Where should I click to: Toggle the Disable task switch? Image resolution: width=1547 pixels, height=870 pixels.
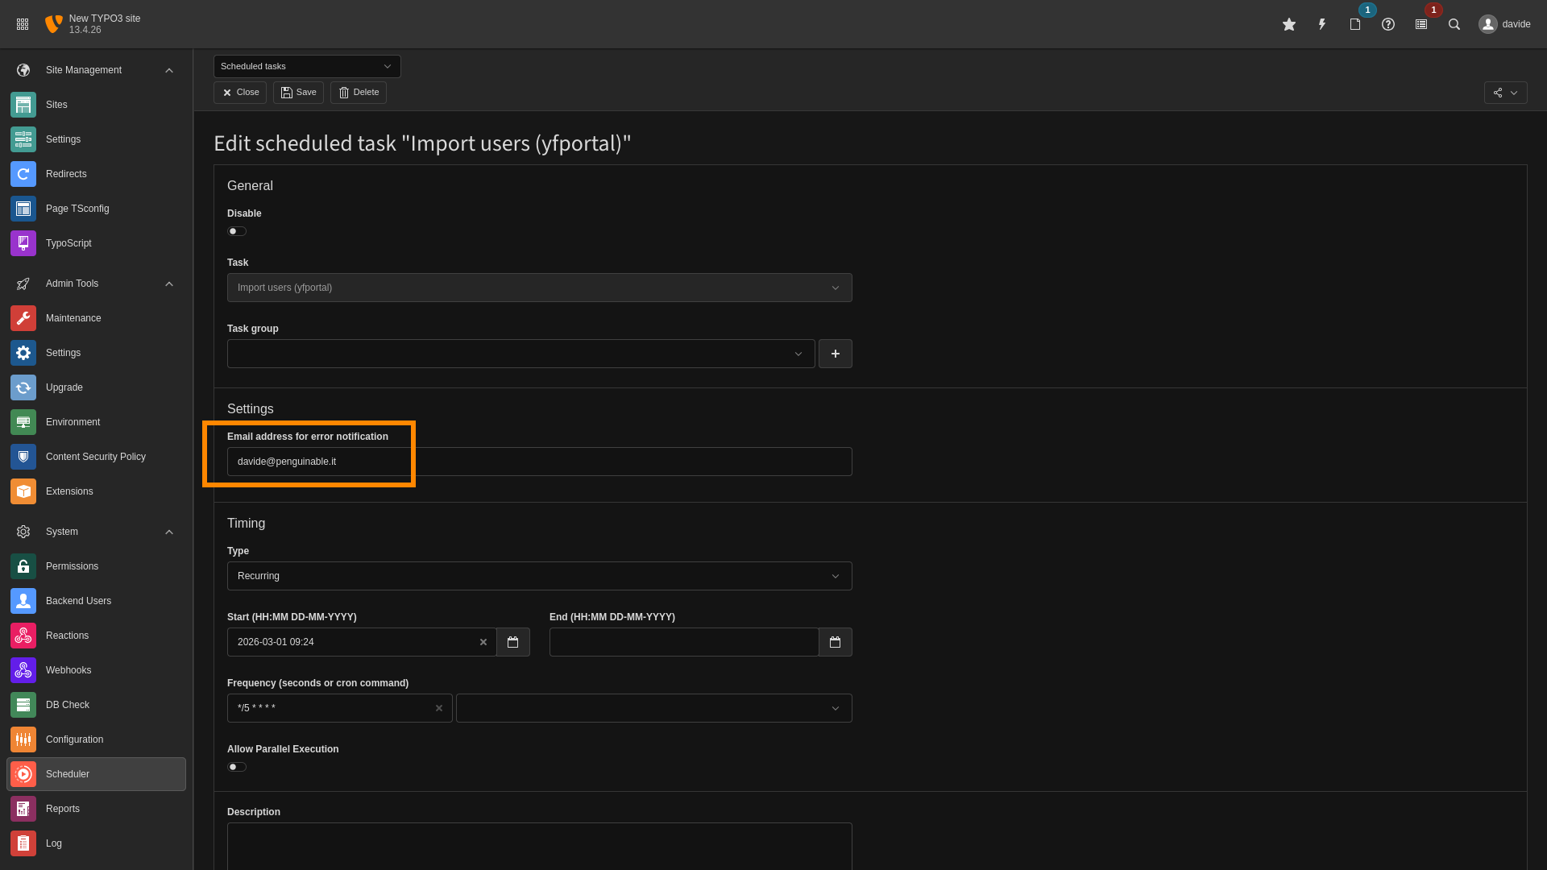point(236,231)
